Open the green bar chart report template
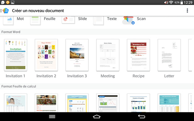Image resolution: width=194 pixels, height=121 pixels. point(108,103)
